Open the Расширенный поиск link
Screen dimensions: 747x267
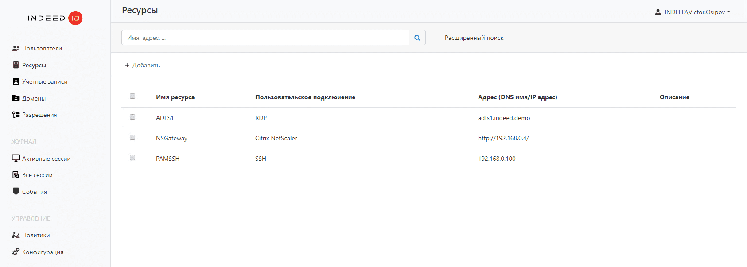[474, 38]
